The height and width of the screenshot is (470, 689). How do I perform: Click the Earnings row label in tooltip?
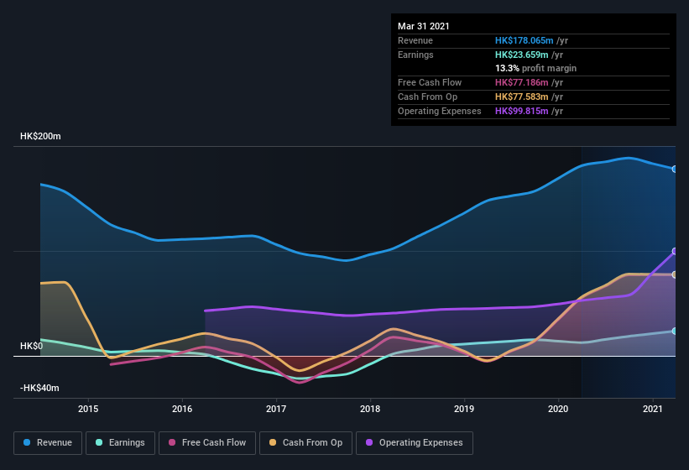pos(415,55)
